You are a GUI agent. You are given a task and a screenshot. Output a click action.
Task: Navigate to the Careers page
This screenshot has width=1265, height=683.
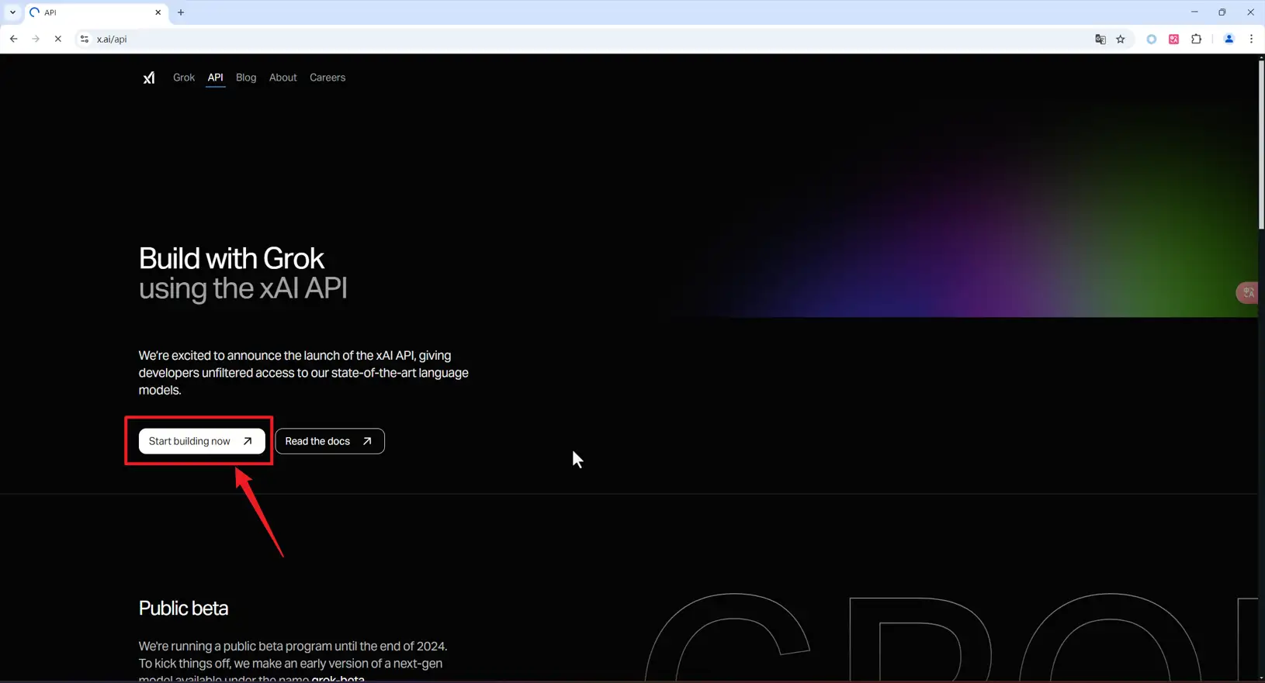click(x=328, y=78)
